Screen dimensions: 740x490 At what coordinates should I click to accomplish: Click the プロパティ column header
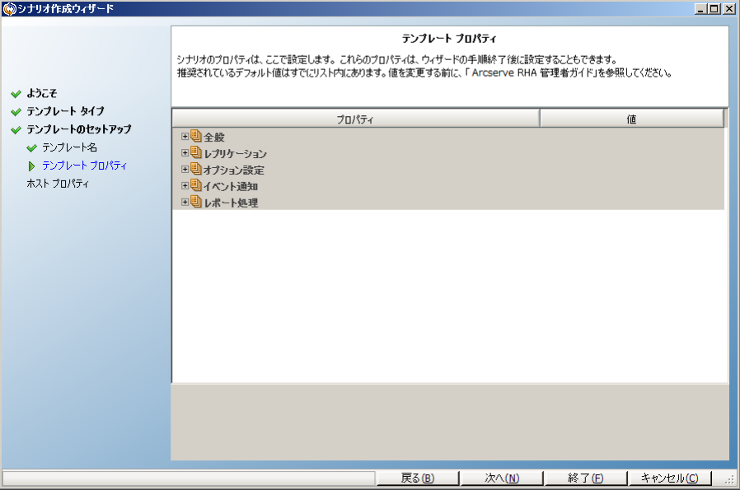click(356, 119)
